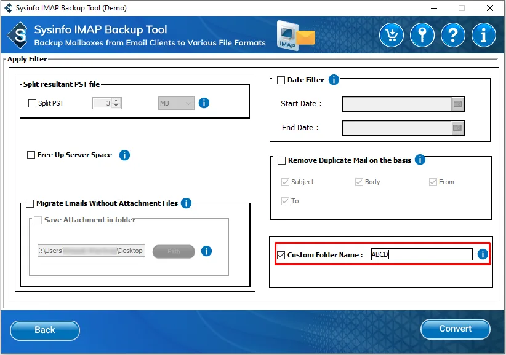The height and width of the screenshot is (355, 506).
Task: Click the info icon beside Split PST
Action: 204,103
